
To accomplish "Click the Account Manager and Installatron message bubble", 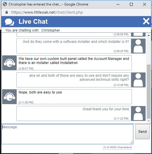I will point(74,63).
